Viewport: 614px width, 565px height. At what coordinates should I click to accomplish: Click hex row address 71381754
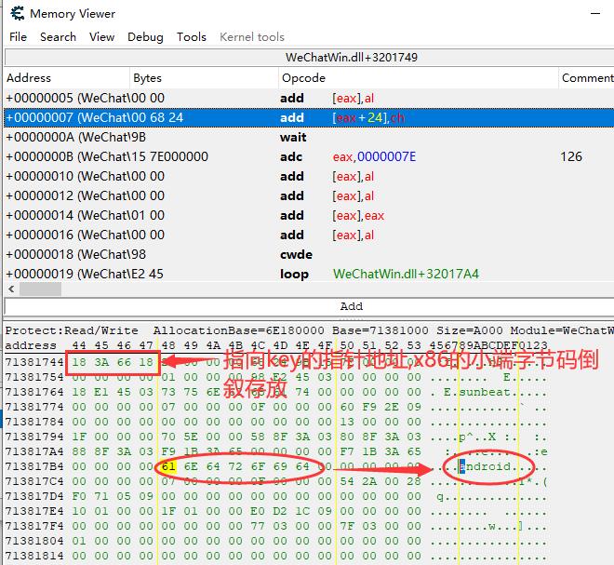pos(34,377)
